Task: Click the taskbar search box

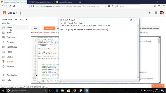Action: pos(26,91)
